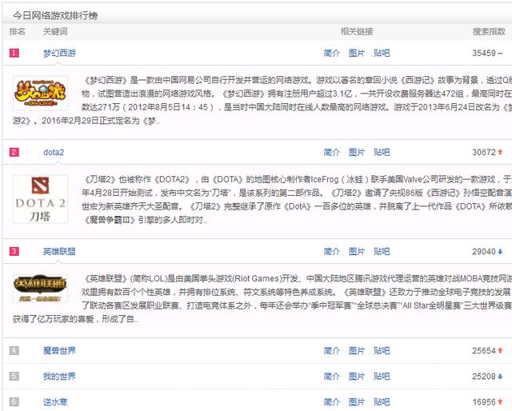
Task: Click the gray rank 6 badge
Action: click(x=14, y=402)
